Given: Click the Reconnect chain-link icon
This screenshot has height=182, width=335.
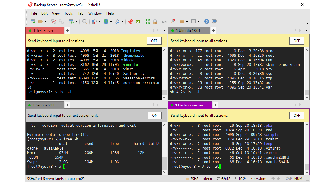Looking at the screenshot, I should coord(61,22).
